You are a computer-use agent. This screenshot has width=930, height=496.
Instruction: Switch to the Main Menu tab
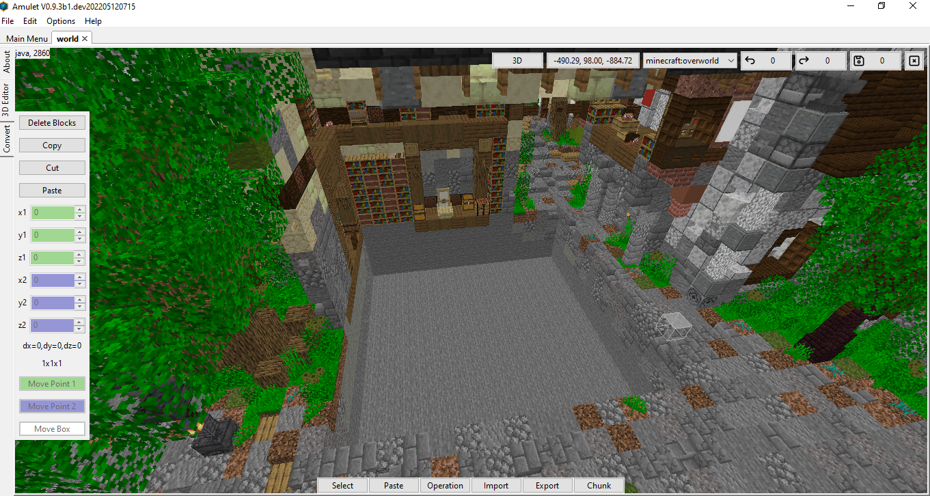pos(26,38)
